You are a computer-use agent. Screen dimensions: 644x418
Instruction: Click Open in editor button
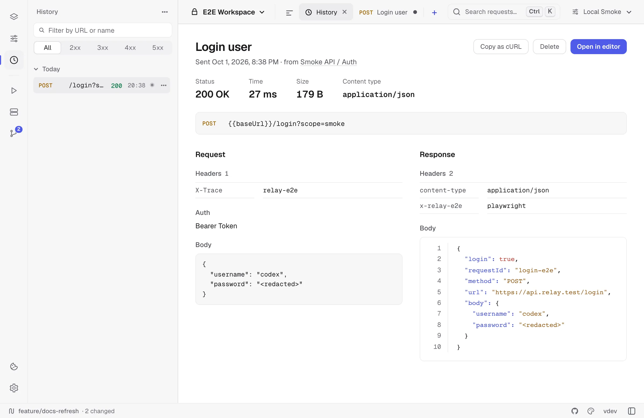598,46
